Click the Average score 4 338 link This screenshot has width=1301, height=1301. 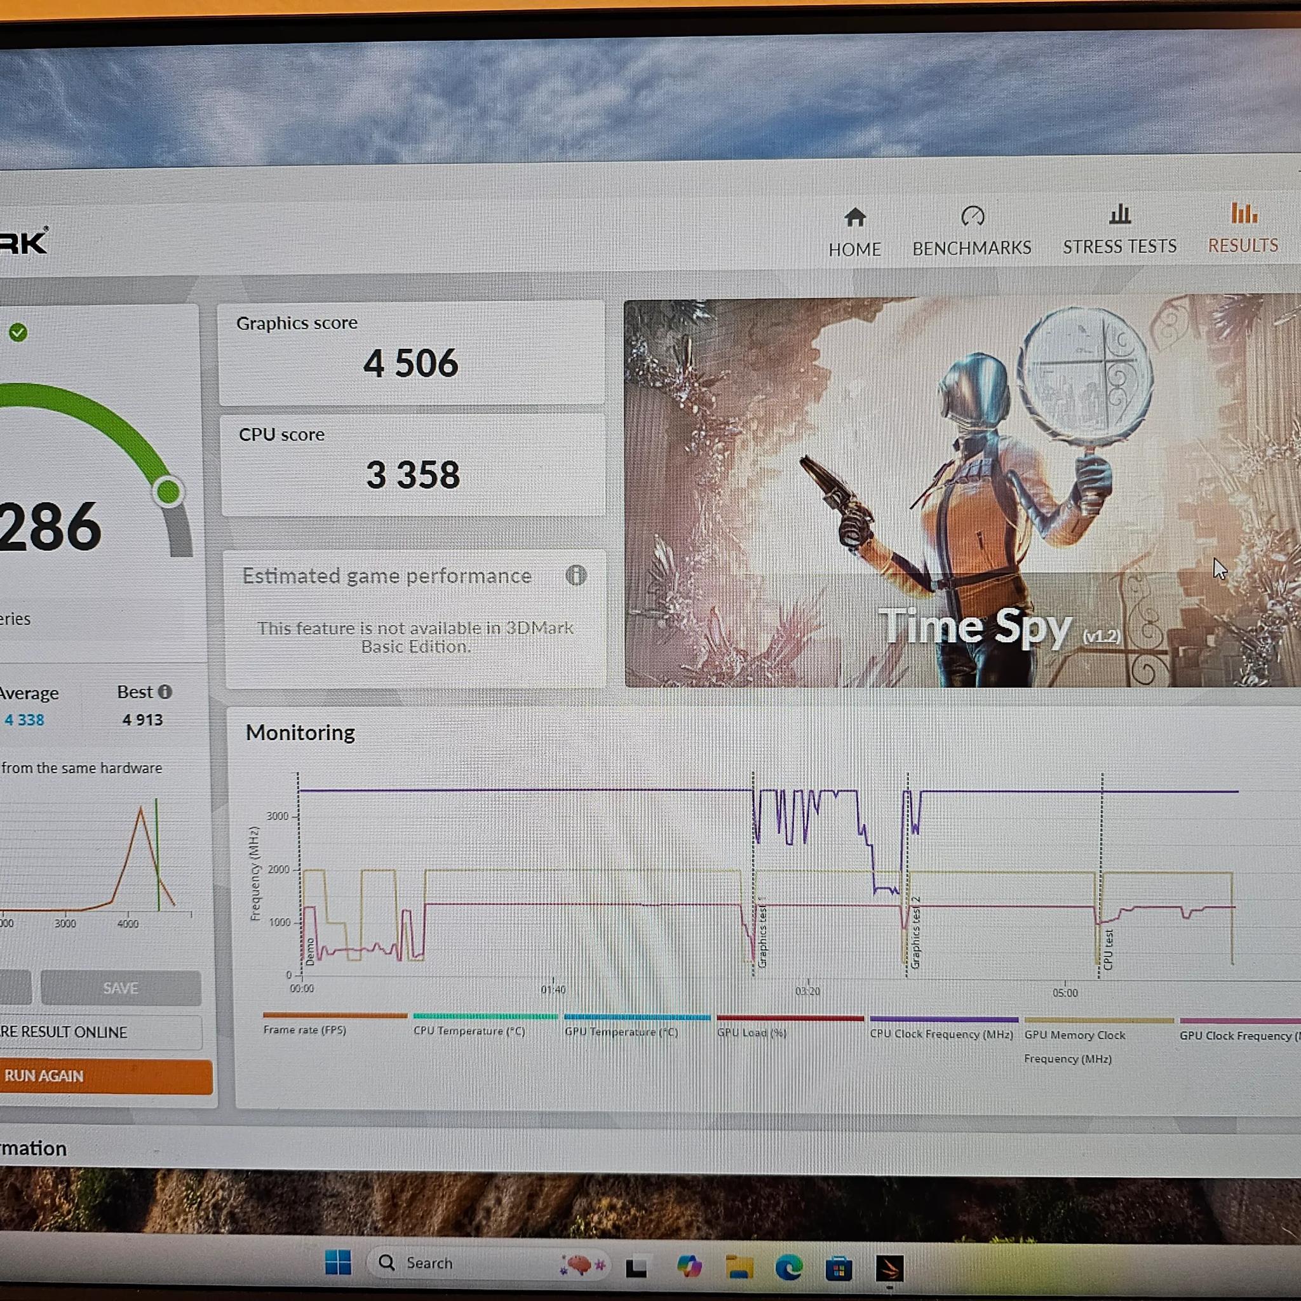point(24,720)
